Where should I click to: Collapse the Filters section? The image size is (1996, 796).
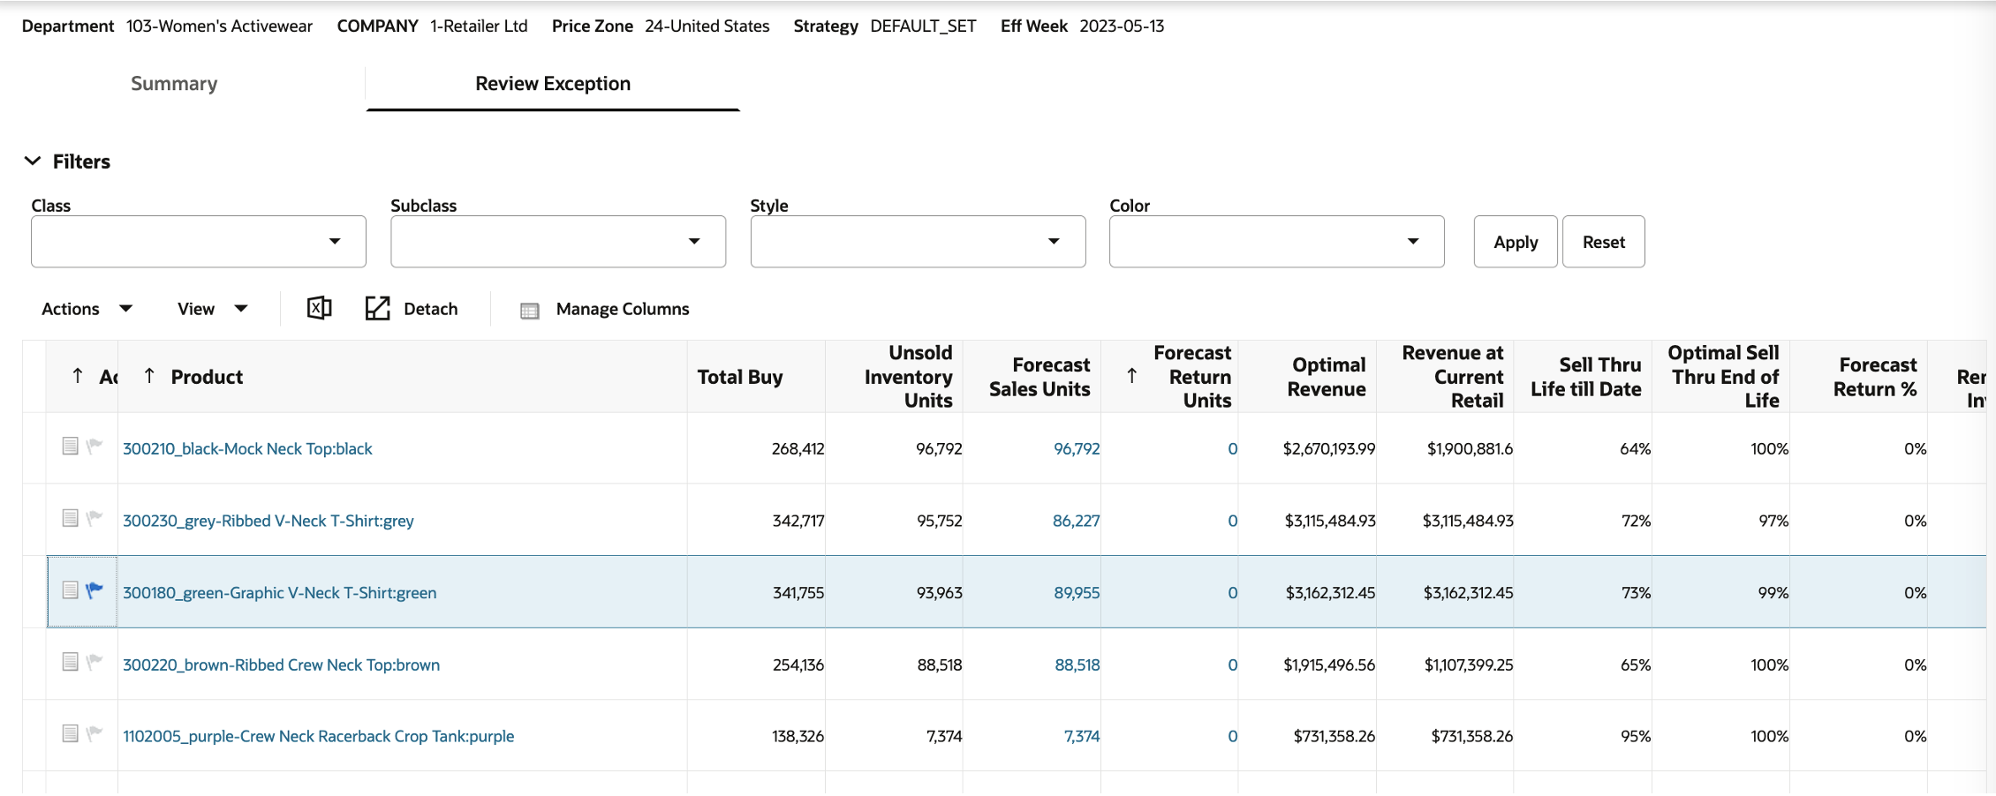point(33,161)
